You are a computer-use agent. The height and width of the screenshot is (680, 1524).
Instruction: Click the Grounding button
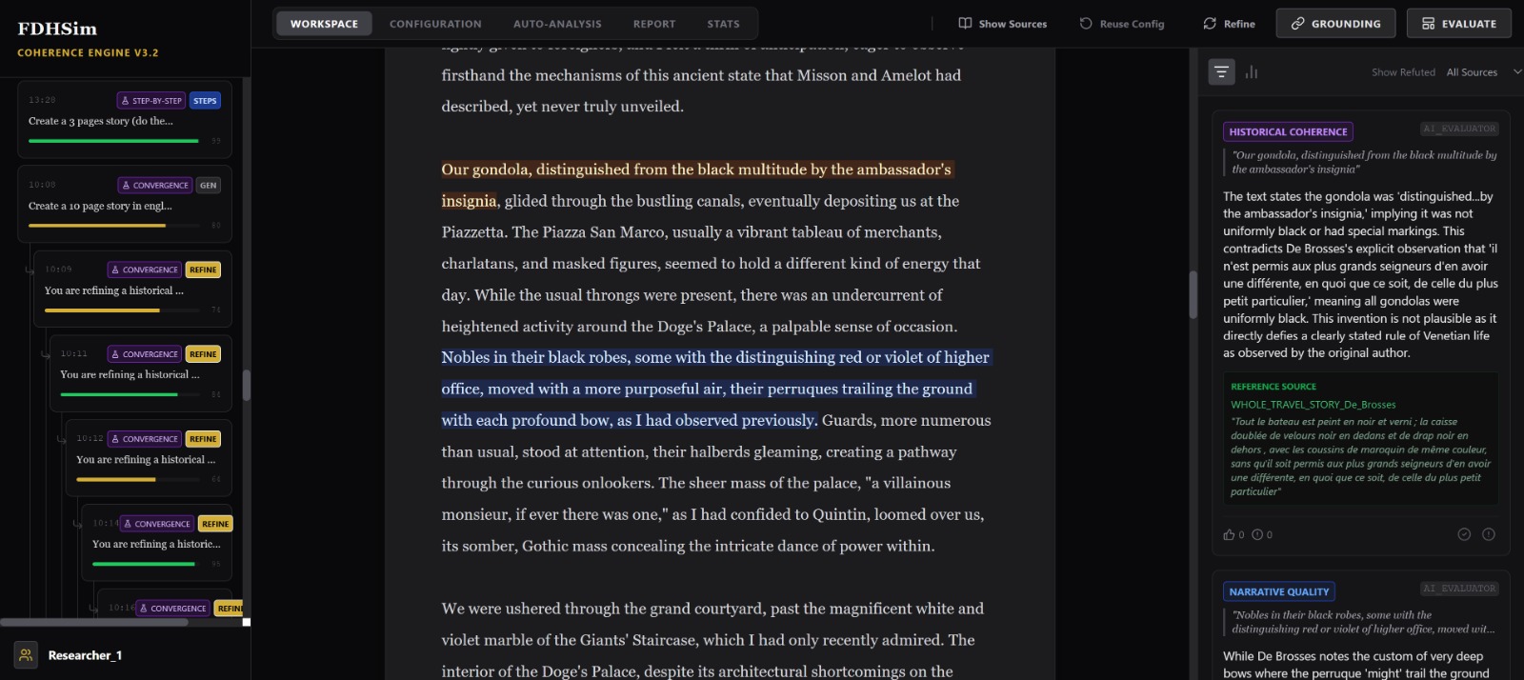(1335, 24)
